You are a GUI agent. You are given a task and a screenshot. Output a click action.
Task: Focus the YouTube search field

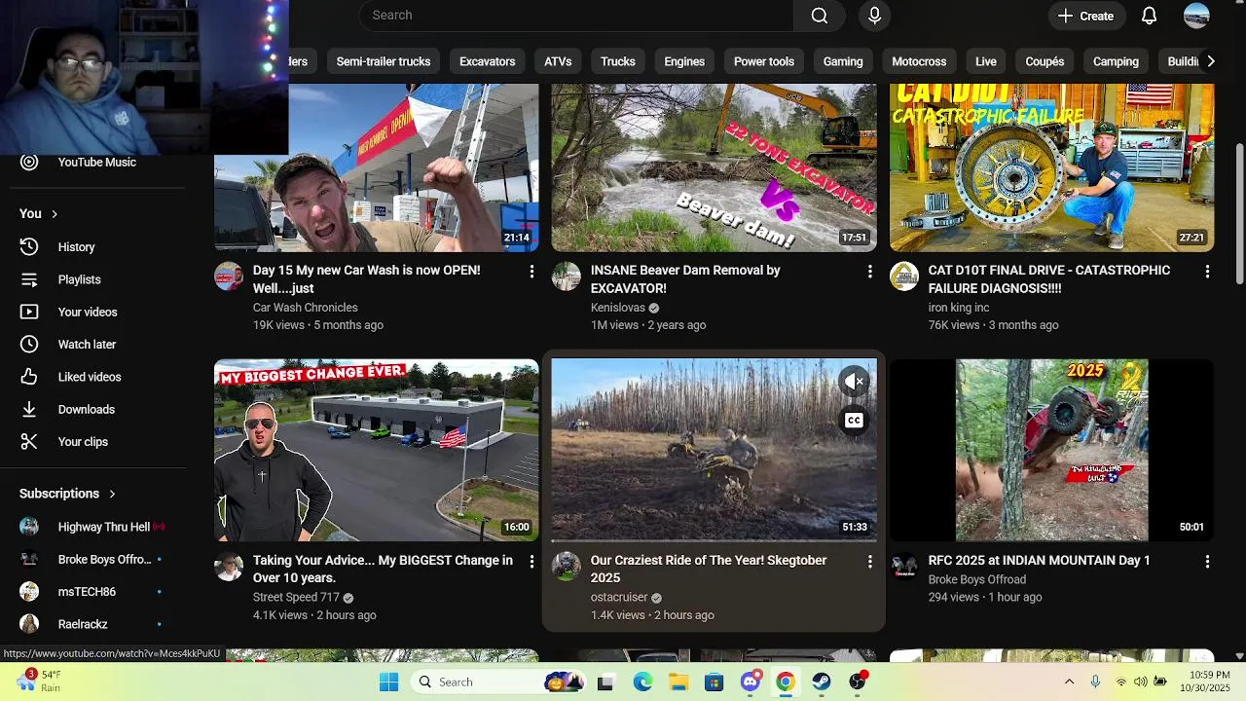tap(576, 16)
